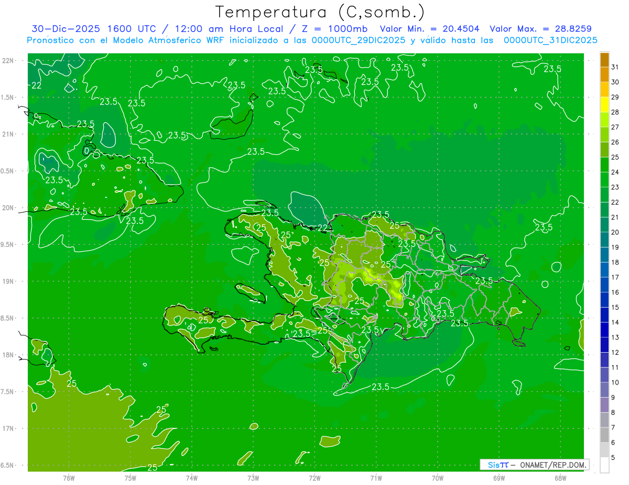Screen dimensions: 629x485
Task: Click the '74W' longitude axis label
Action: coord(192,478)
